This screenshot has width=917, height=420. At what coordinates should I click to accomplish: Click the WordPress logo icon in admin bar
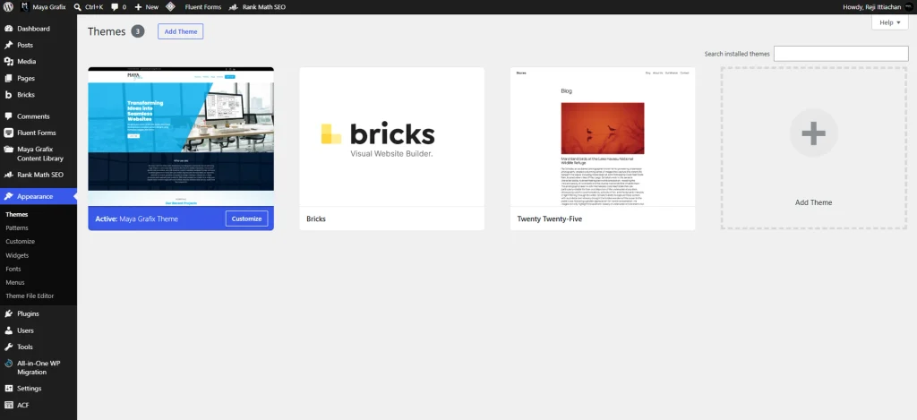[x=8, y=7]
